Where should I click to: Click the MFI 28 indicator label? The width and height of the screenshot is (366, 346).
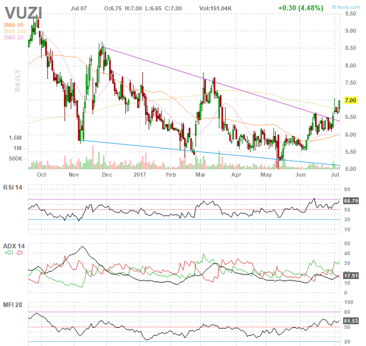point(13,305)
